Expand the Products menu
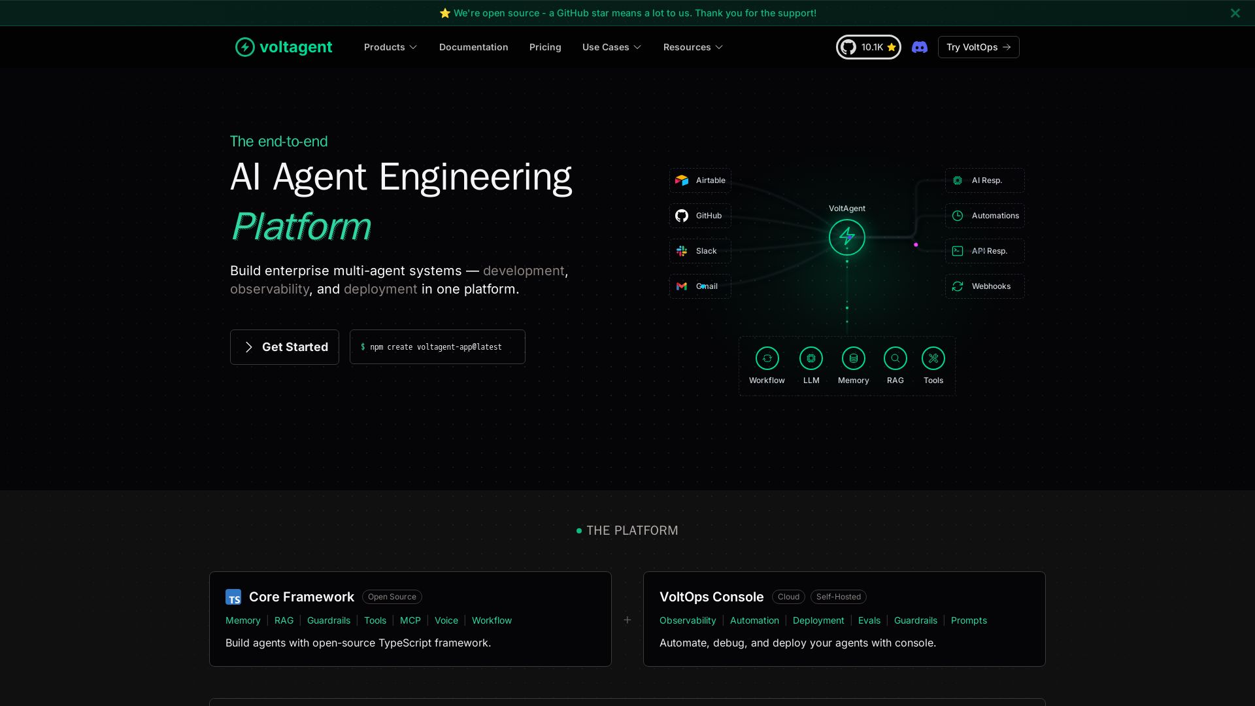 pos(390,47)
